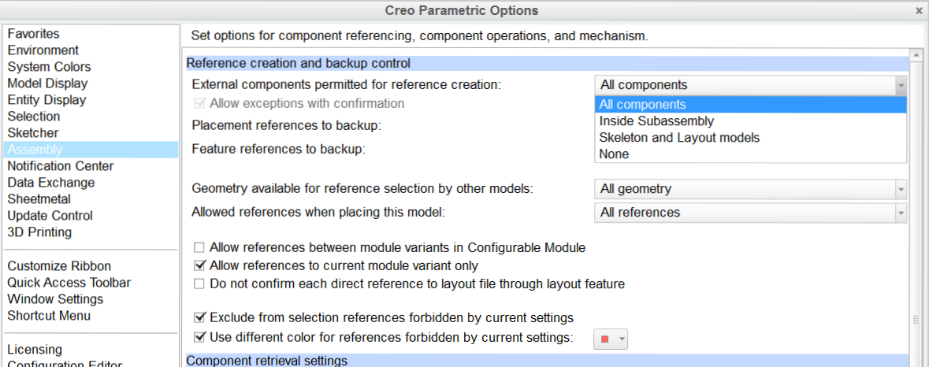Screen dimensions: 929x367
Task: Pick Skeleton and Layout models option
Action: [751, 138]
